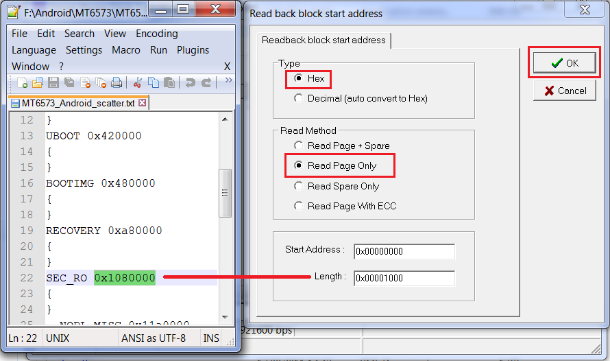This screenshot has height=361, width=610.
Task: Confirm with the OK button
Action: click(x=565, y=62)
